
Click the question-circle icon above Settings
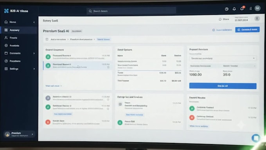[x=6, y=61]
